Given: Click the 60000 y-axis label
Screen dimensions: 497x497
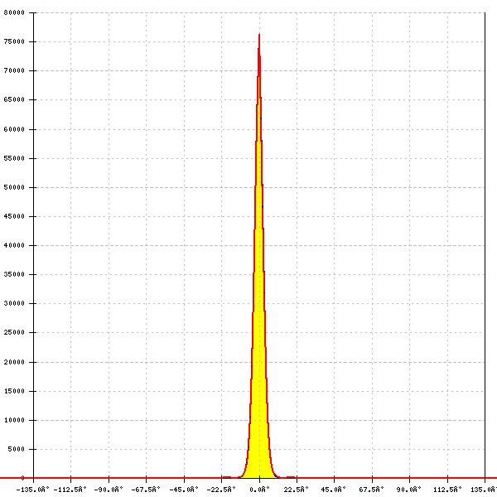Looking at the screenshot, I should pyautogui.click(x=14, y=129).
